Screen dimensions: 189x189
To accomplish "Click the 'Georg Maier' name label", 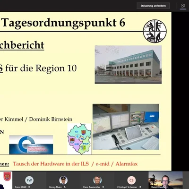I will coord(55,187).
